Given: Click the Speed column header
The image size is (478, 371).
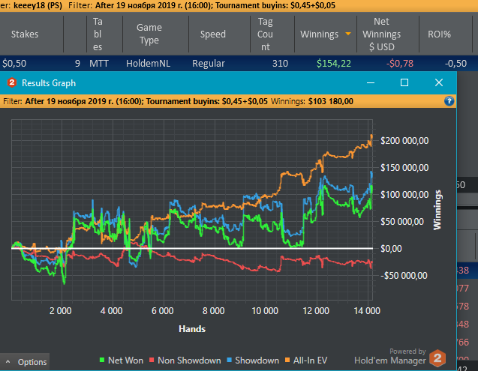Looking at the screenshot, I should click(x=213, y=34).
